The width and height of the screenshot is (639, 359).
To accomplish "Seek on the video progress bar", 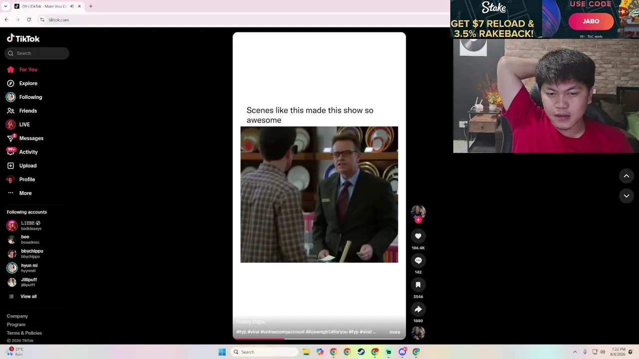I will click(x=319, y=339).
